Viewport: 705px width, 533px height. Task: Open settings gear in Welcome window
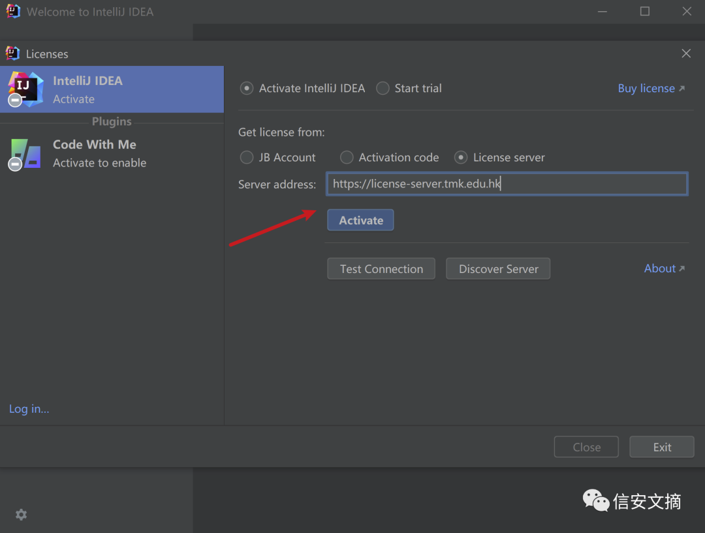pos(21,514)
